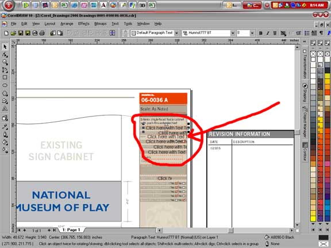
Task: Select the Freehand drawing tool
Action: pos(5,70)
